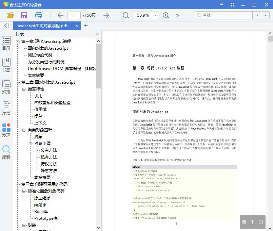Go to the previous page arrow

60,15
